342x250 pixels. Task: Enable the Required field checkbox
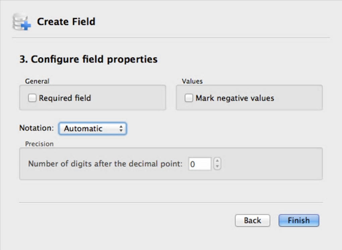click(32, 98)
